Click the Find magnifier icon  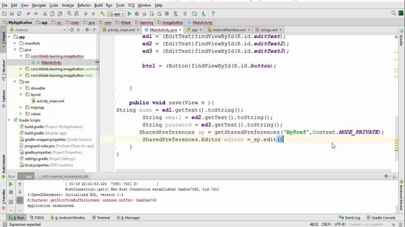69,14
